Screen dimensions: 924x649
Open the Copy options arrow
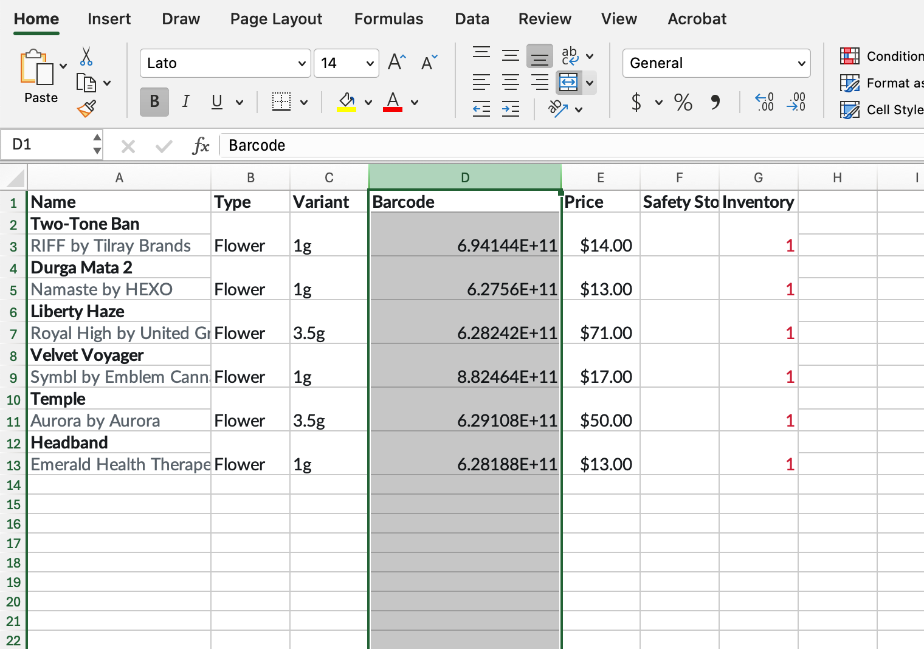click(107, 83)
